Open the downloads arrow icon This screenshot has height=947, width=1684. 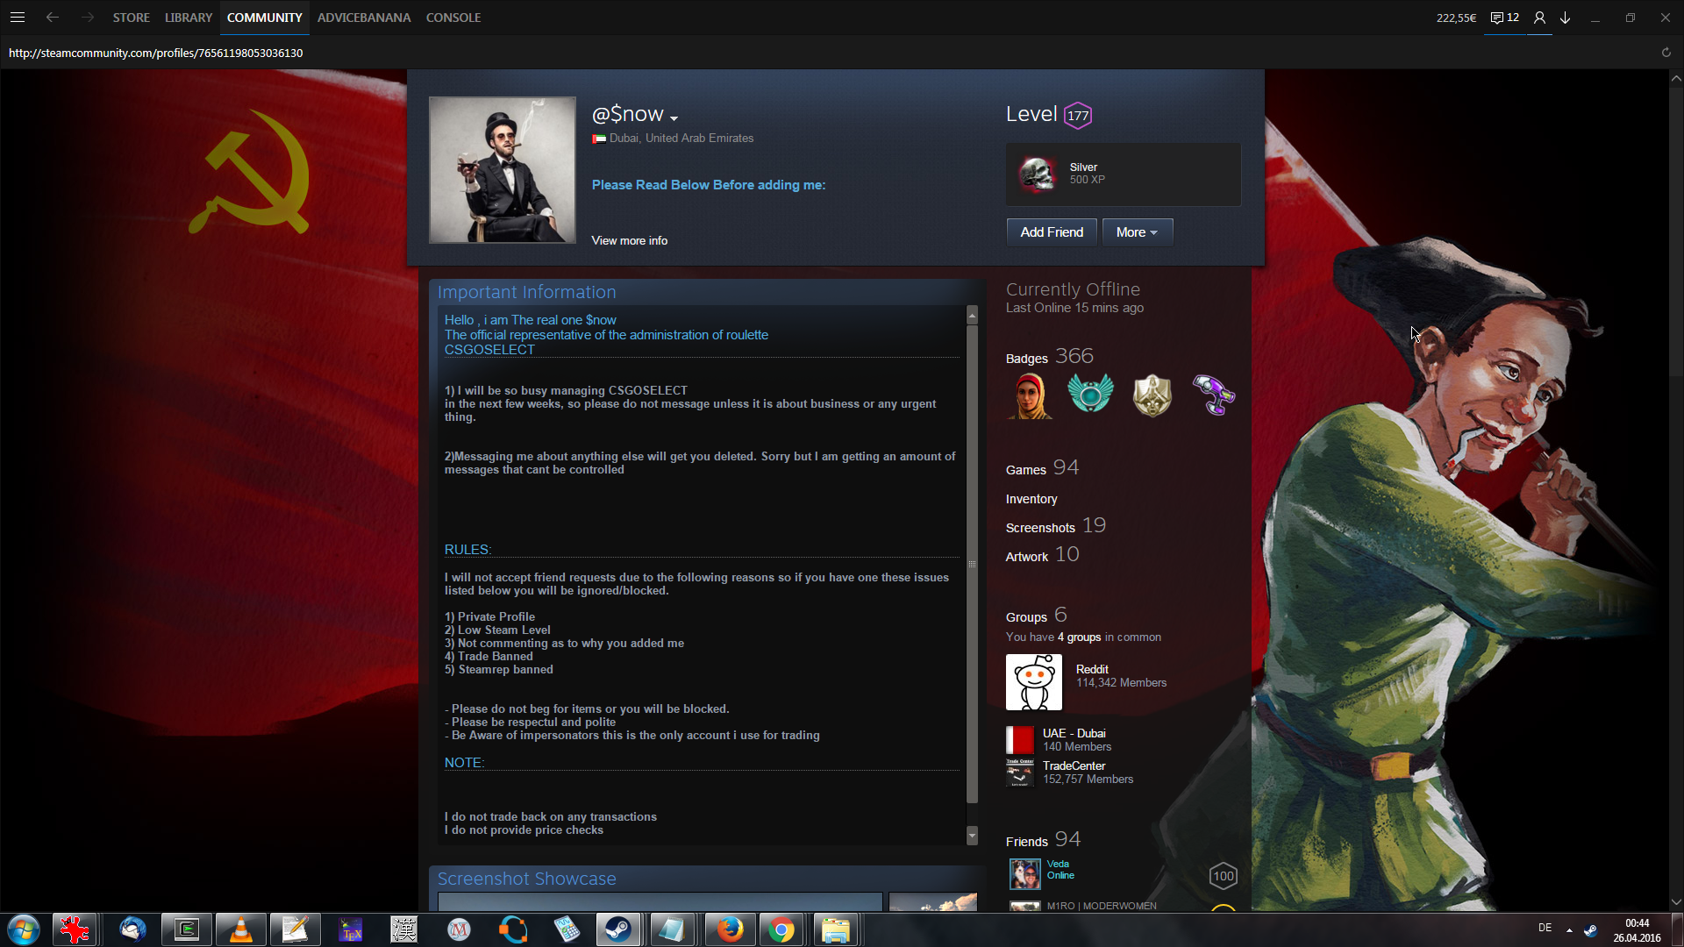click(x=1566, y=18)
